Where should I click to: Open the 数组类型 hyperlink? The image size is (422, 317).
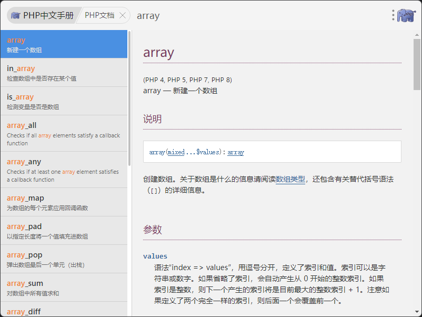point(290,179)
